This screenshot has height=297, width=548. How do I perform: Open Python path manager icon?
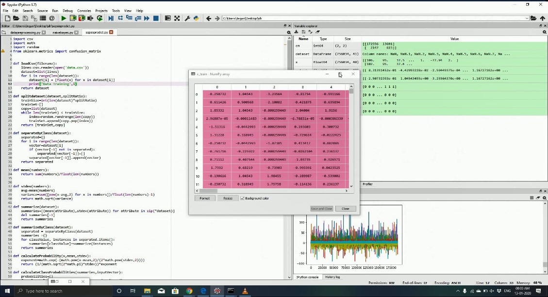196,18
